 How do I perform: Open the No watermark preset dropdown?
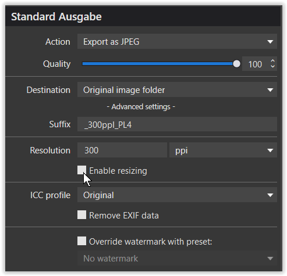(x=177, y=258)
